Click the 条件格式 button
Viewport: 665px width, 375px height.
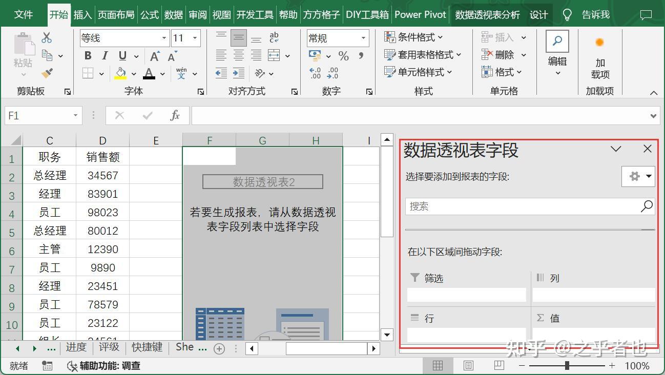point(417,37)
